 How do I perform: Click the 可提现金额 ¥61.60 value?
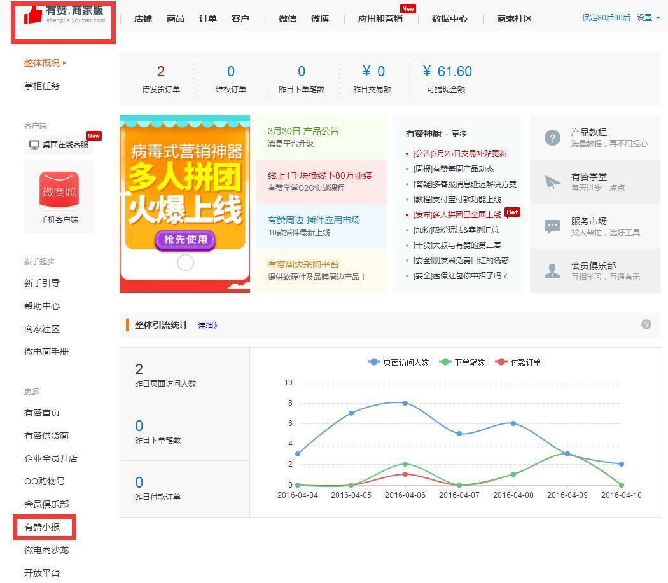click(x=447, y=71)
